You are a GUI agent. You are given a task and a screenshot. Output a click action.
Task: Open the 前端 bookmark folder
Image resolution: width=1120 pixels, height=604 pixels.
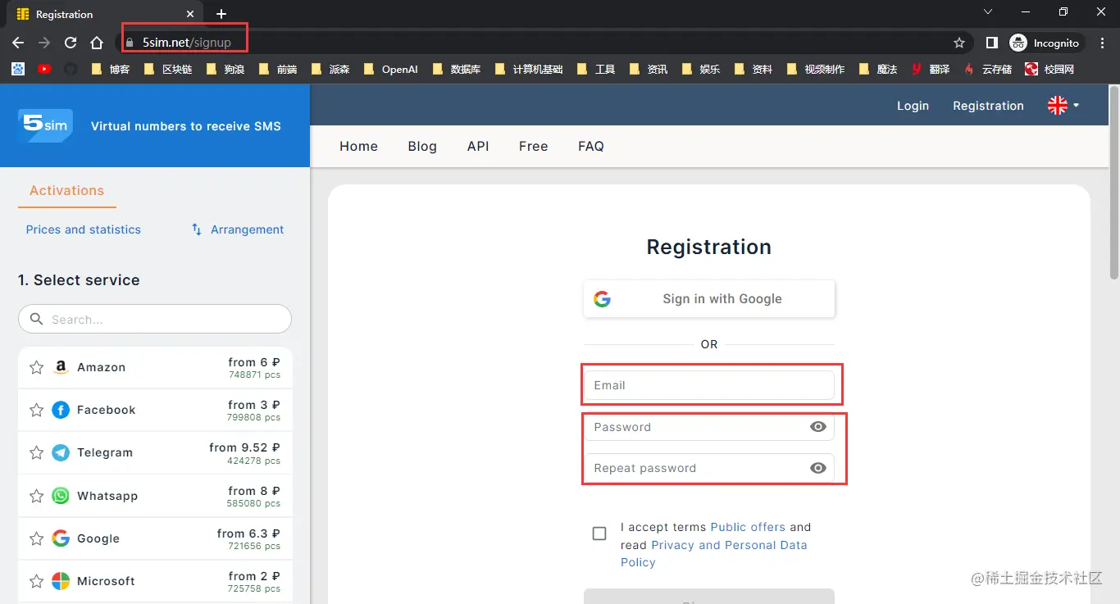pyautogui.click(x=278, y=69)
